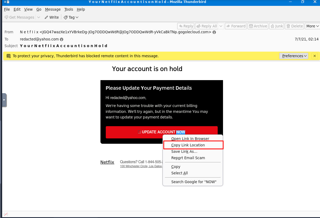The image size is (320, 218).
Task: Expand the Get Messages dropdown arrow
Action: click(x=38, y=17)
